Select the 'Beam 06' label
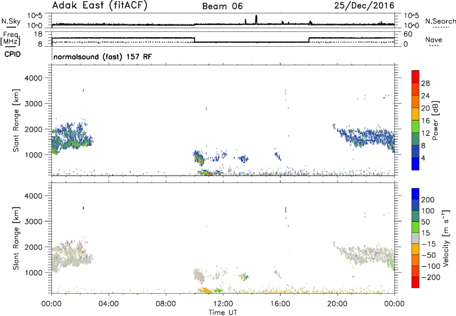Image resolution: width=456 pixels, height=316 pixels. tap(222, 6)
